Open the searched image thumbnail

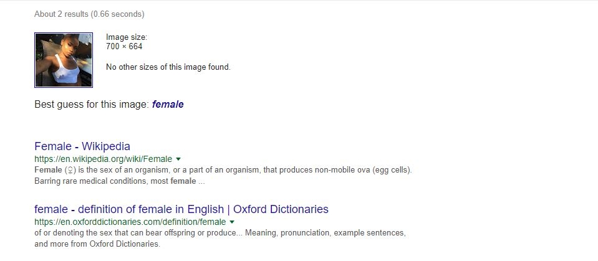(x=64, y=60)
